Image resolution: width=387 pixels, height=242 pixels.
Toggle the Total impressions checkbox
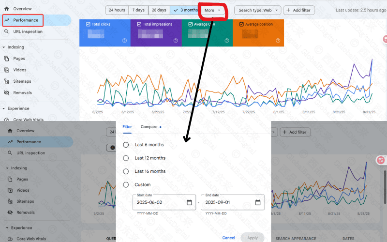tap(139, 24)
